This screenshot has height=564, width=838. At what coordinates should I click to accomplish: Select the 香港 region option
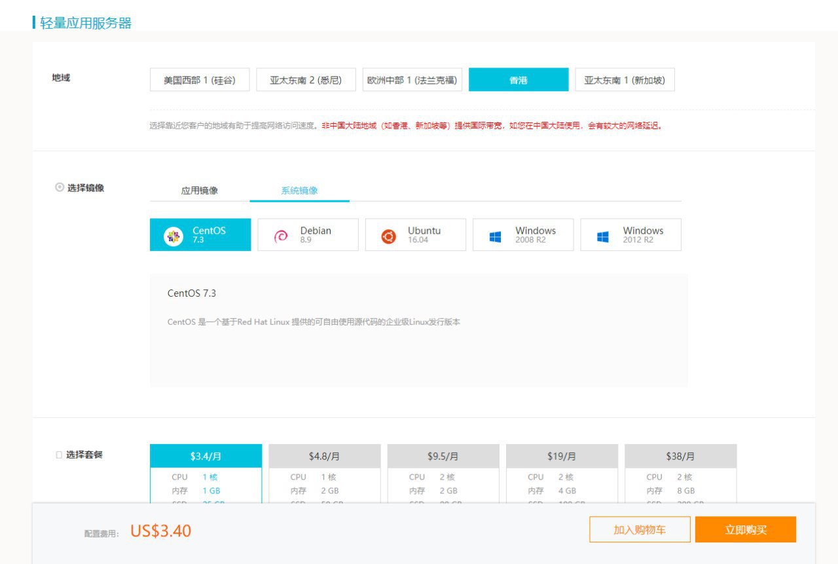click(x=519, y=80)
